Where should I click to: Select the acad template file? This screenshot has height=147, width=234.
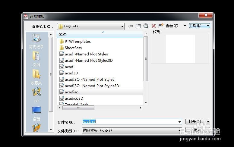[69, 67]
